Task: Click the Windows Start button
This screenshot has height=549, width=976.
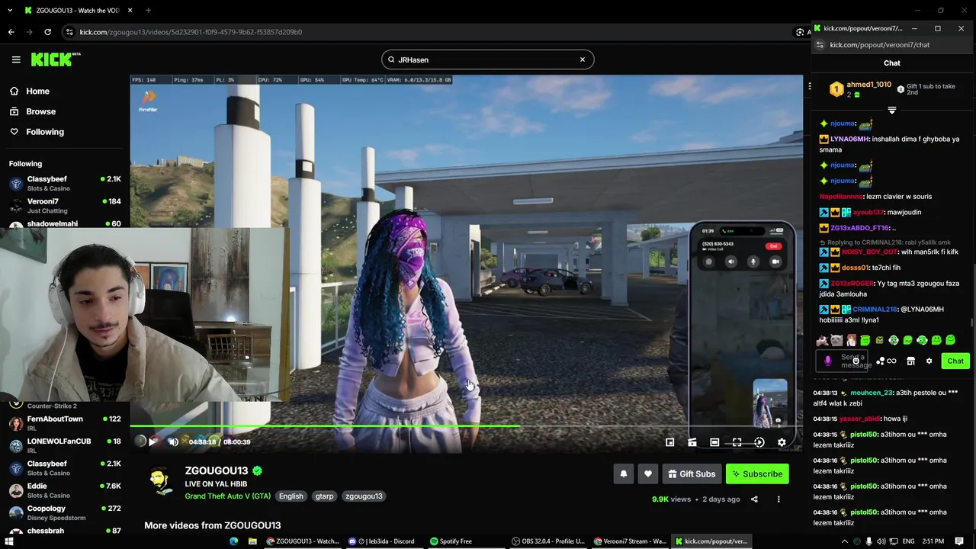Action: click(8, 541)
